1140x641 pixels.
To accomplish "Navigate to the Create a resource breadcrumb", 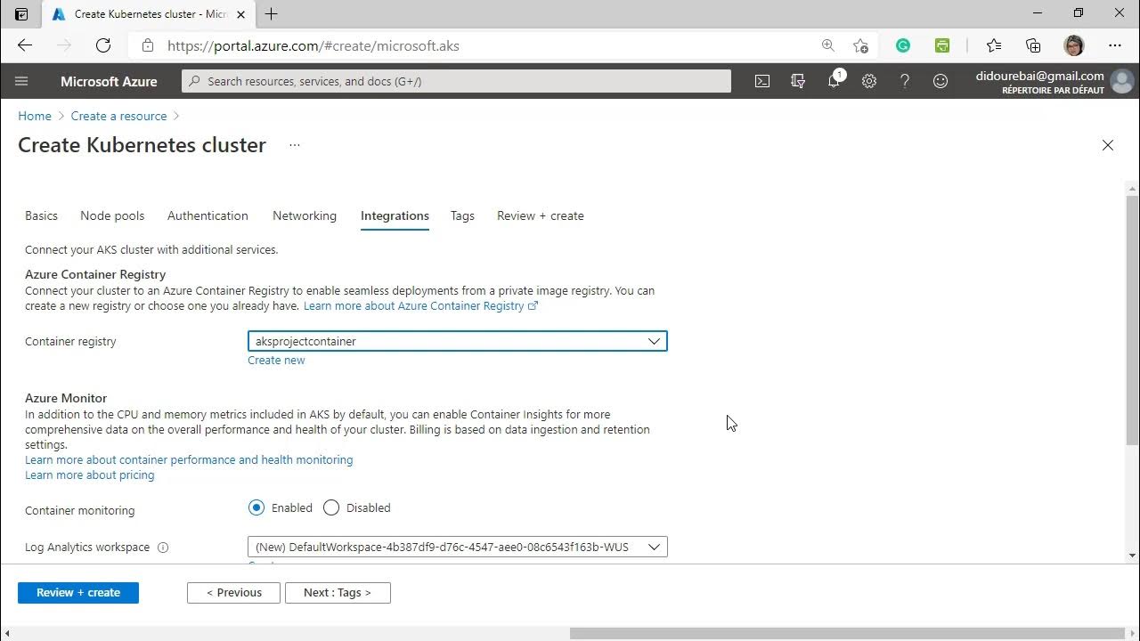I will (x=119, y=116).
